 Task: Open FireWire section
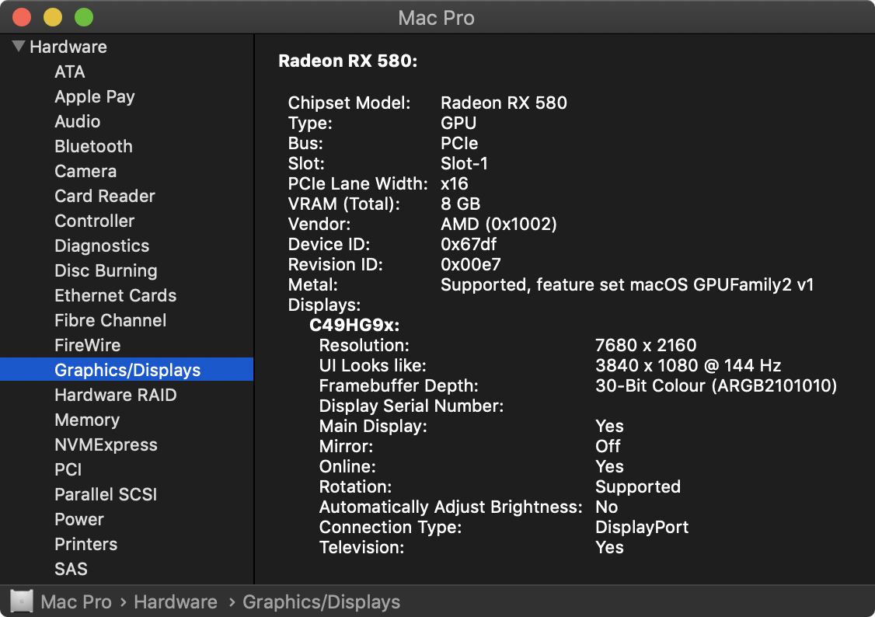pyautogui.click(x=87, y=345)
